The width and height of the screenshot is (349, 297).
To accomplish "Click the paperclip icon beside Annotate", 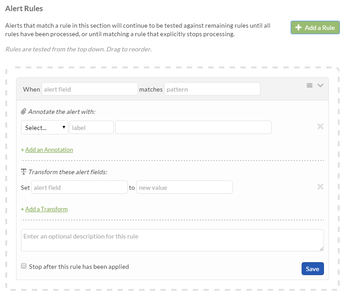I will 24,112.
